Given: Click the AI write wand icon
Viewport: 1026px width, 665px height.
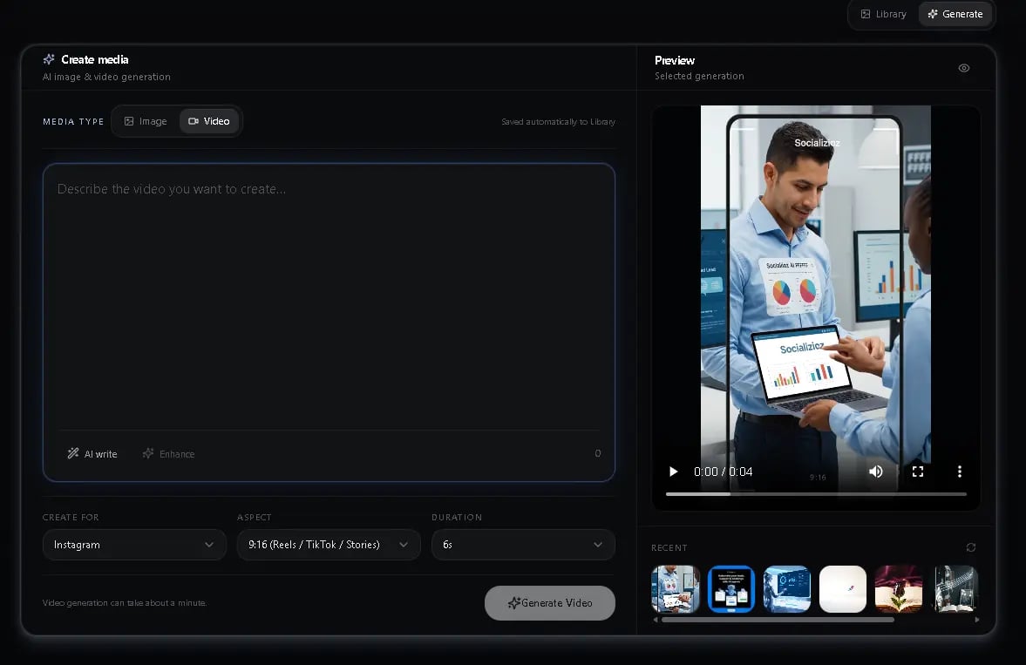Looking at the screenshot, I should tap(73, 453).
